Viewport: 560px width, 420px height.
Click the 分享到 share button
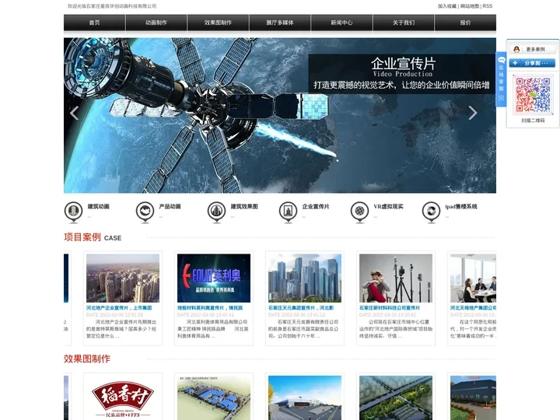tap(532, 63)
